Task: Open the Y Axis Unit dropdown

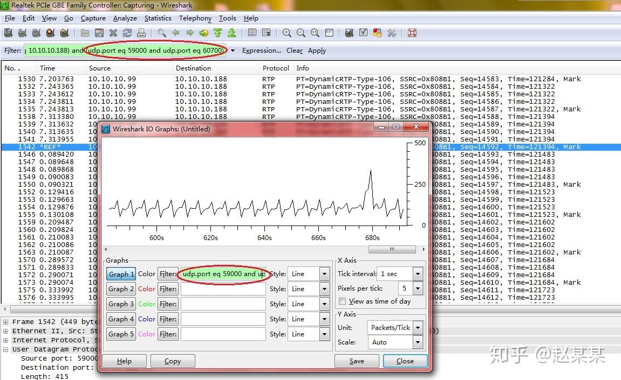Action: pos(417,327)
